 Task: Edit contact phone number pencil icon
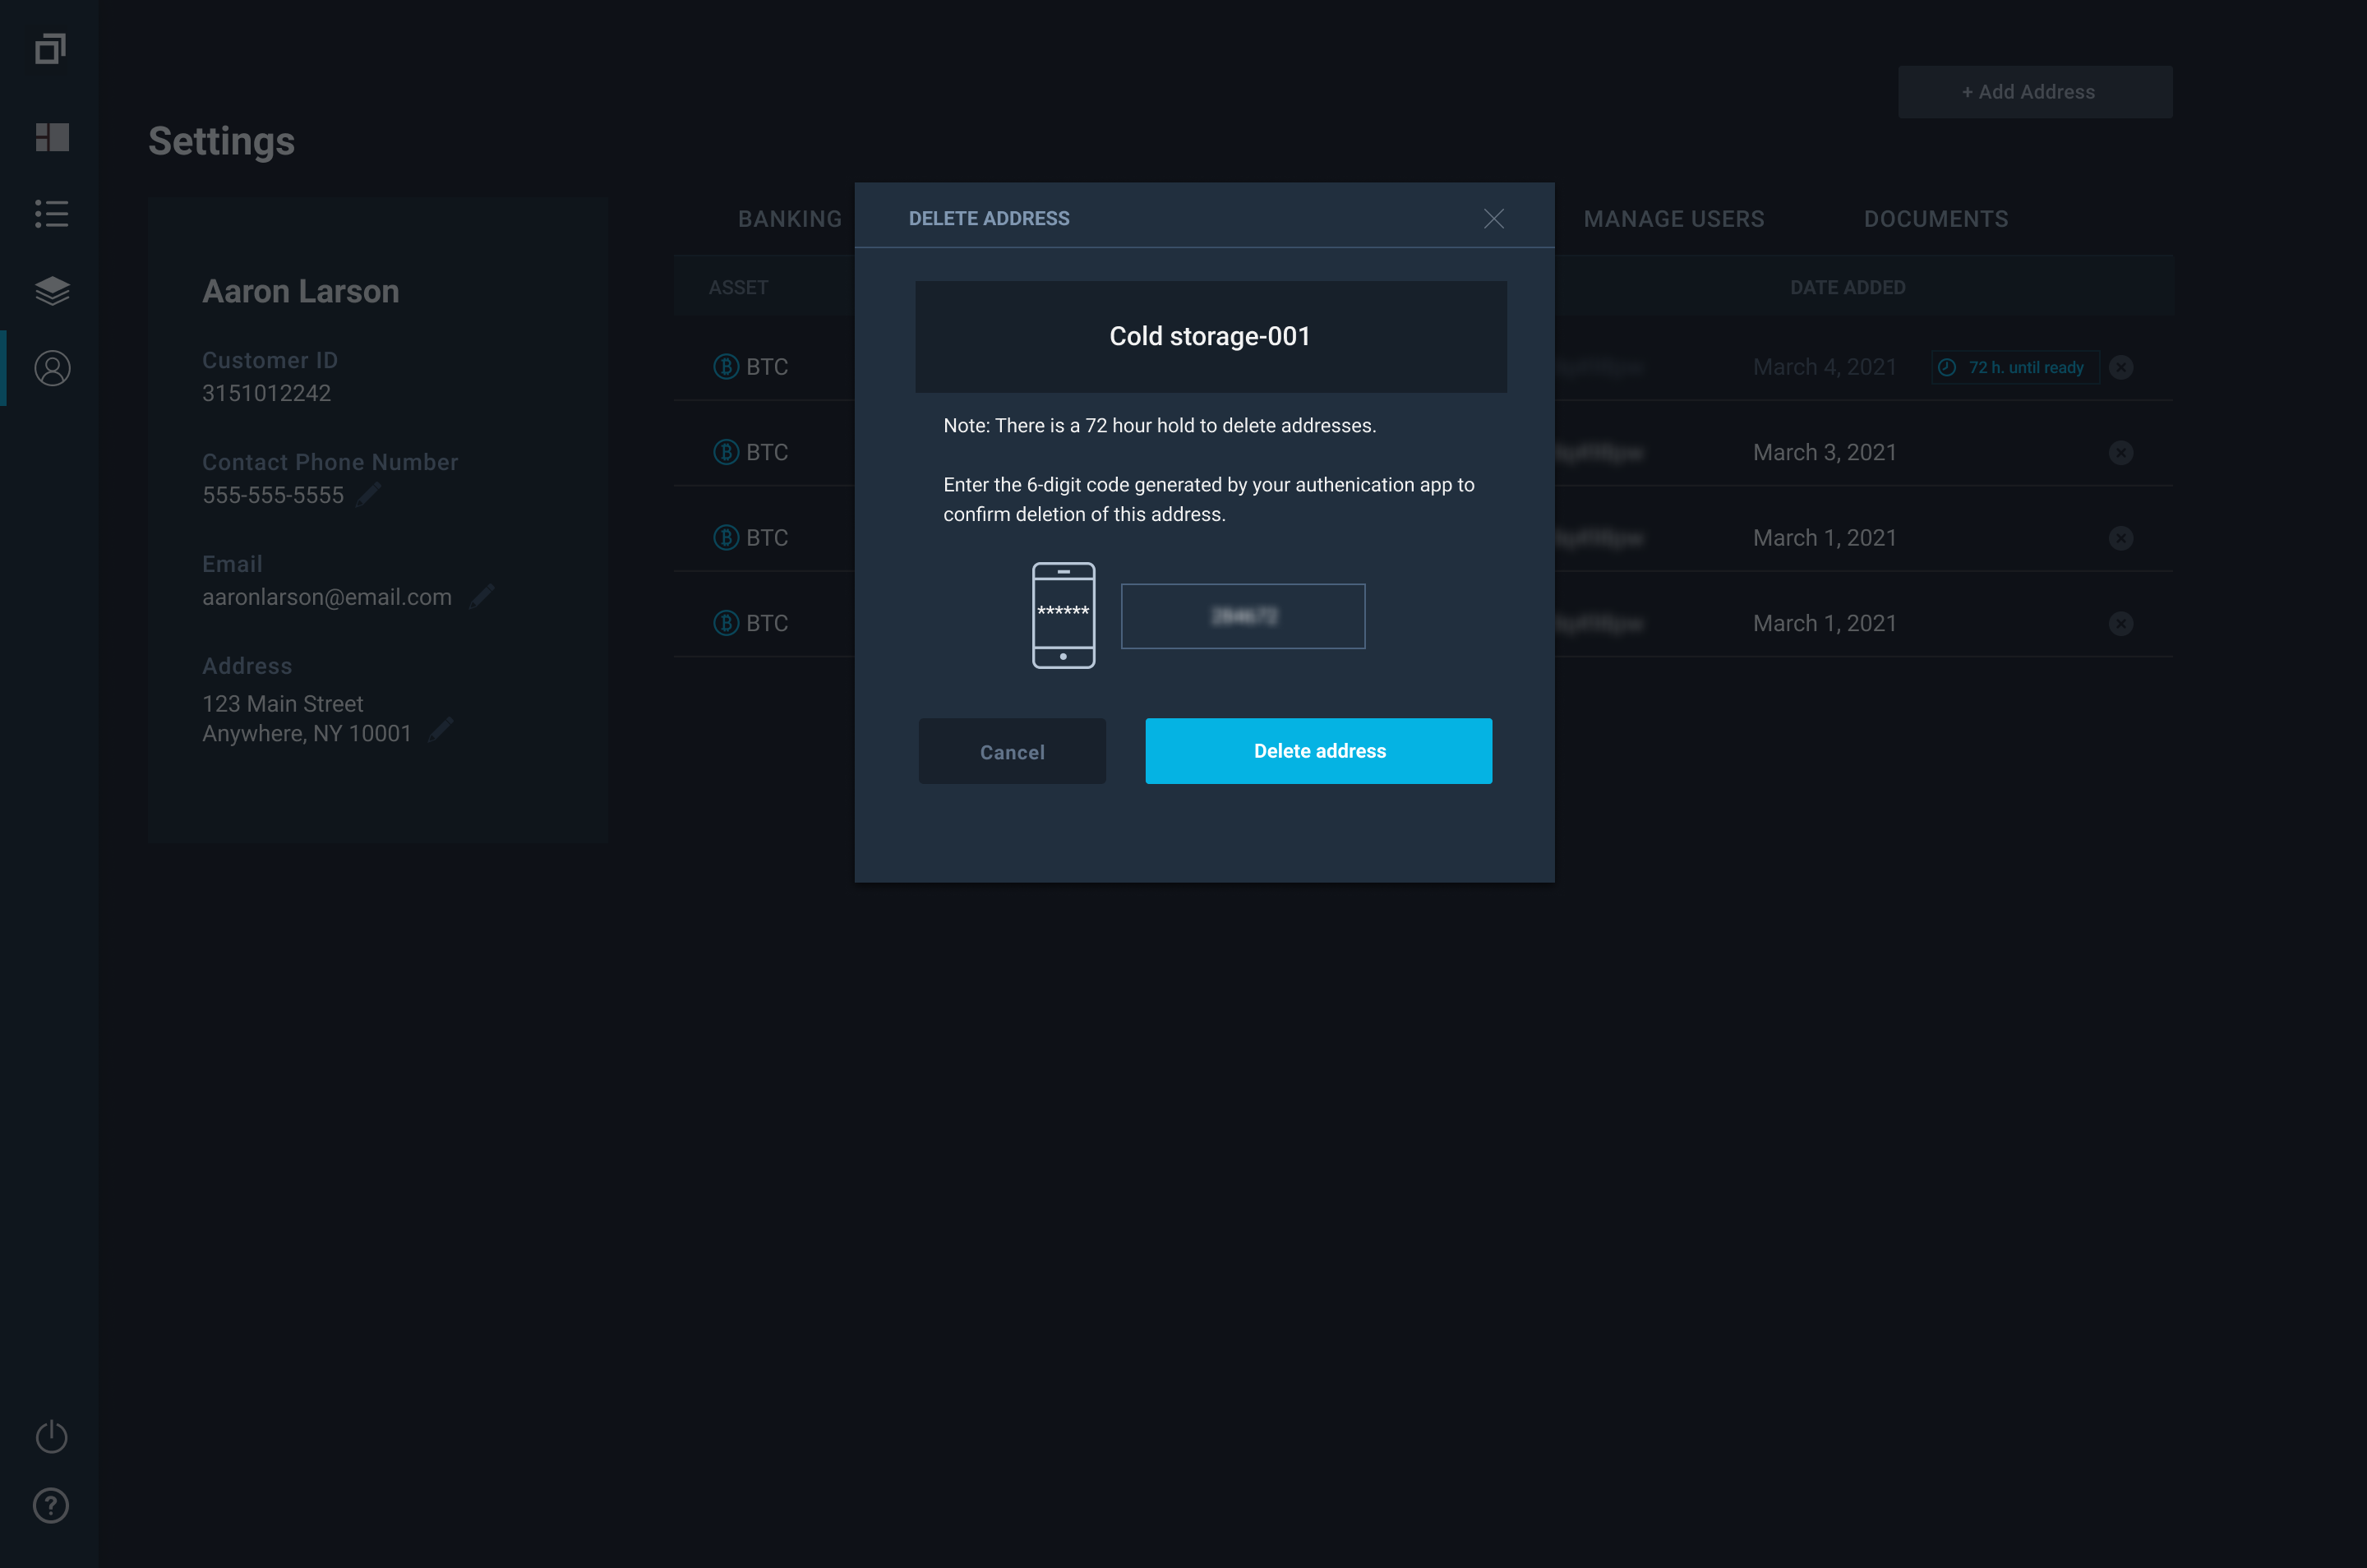369,494
